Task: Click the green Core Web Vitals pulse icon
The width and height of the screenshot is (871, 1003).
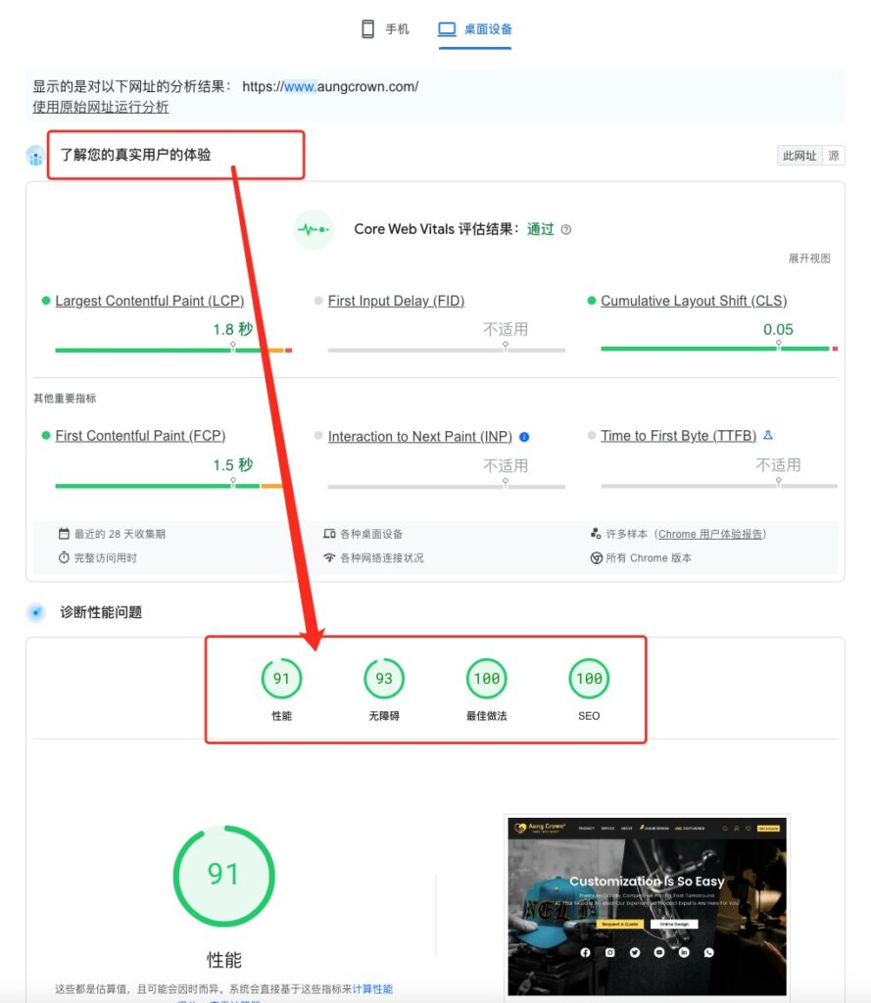Action: pyautogui.click(x=314, y=230)
